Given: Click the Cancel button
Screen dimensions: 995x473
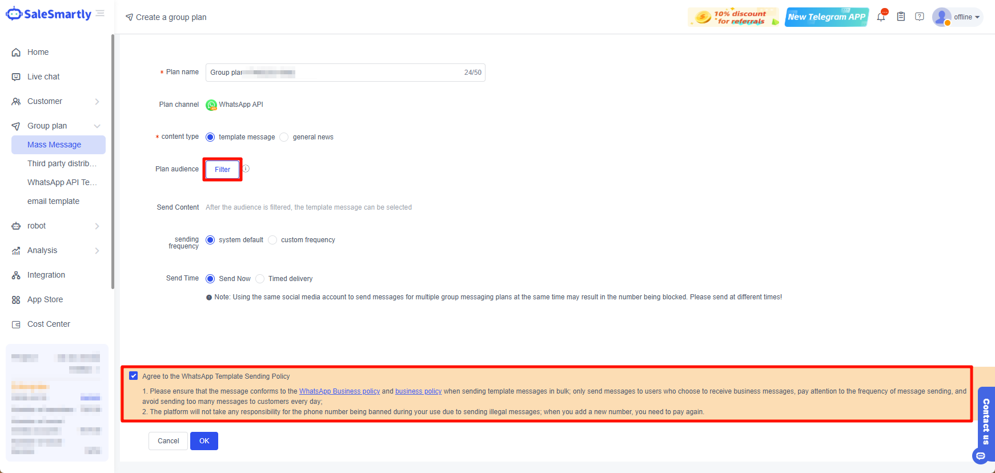Looking at the screenshot, I should 168,441.
